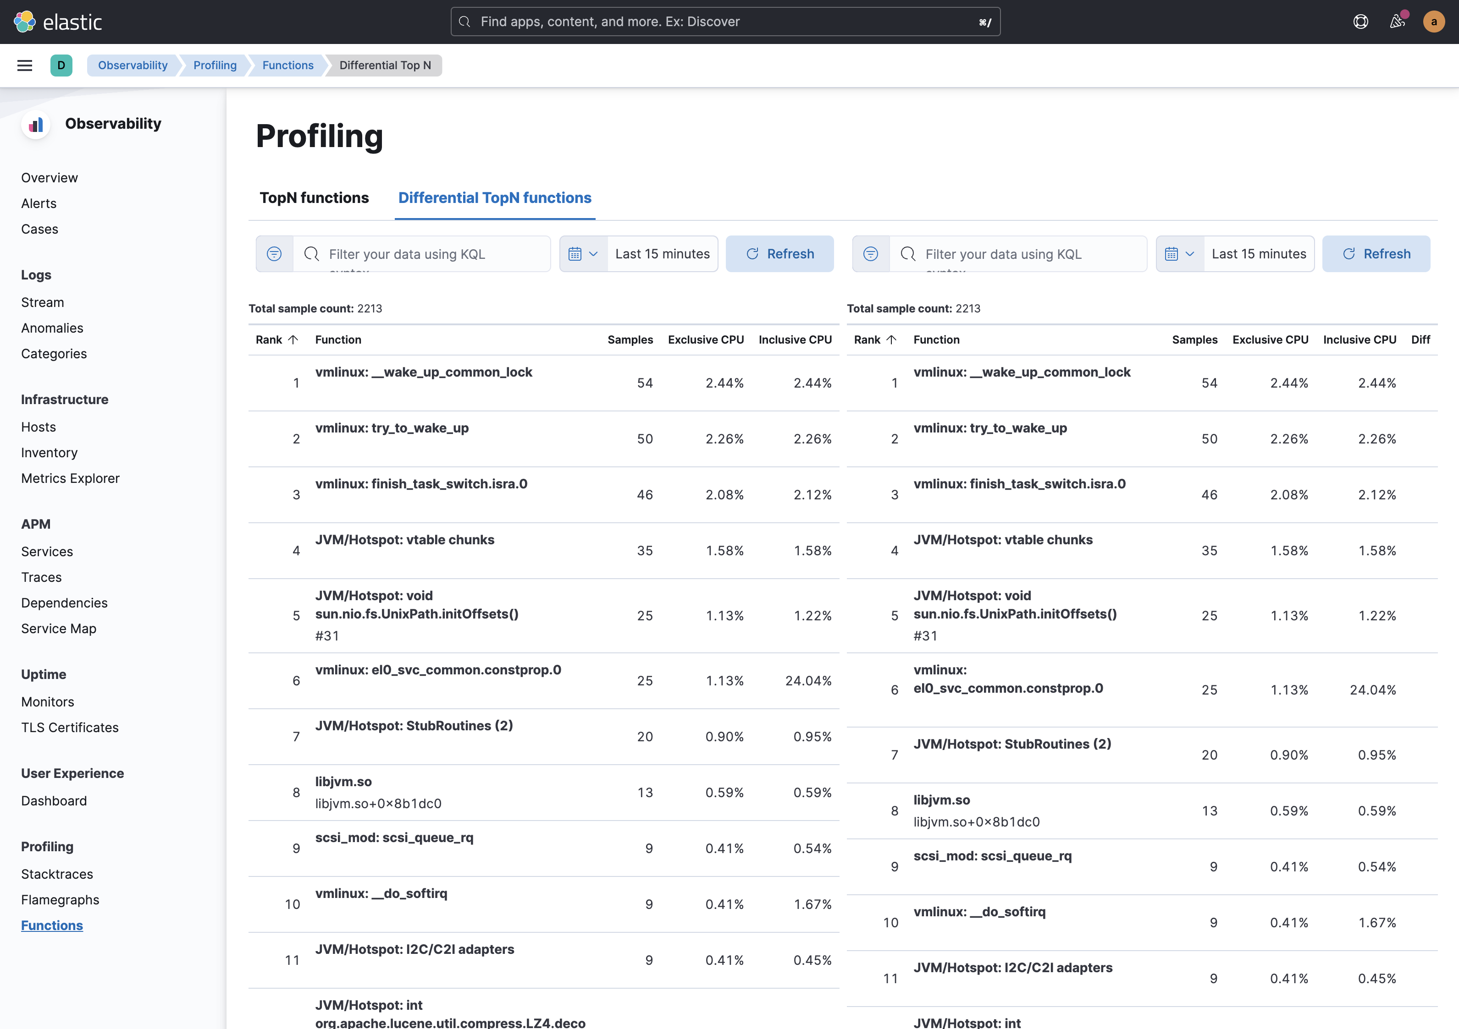Viewport: 1459px width, 1029px height.
Task: Select Differential TopN functions tab
Action: (494, 198)
